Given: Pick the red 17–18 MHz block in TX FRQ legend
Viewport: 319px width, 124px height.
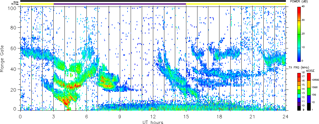Looking at the screenshot, I should pos(299,75).
